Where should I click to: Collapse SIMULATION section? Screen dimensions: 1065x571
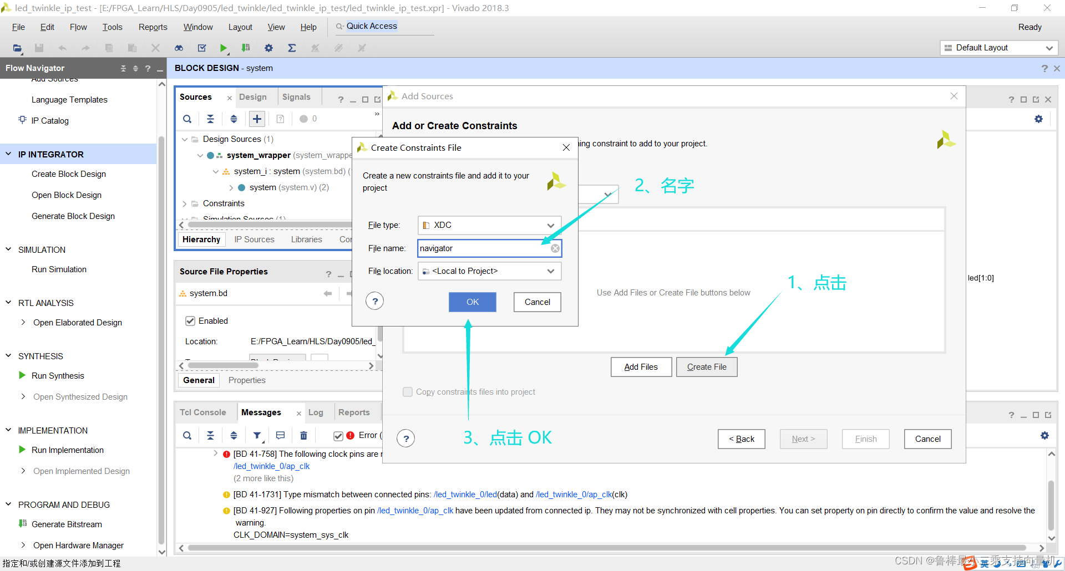click(8, 249)
